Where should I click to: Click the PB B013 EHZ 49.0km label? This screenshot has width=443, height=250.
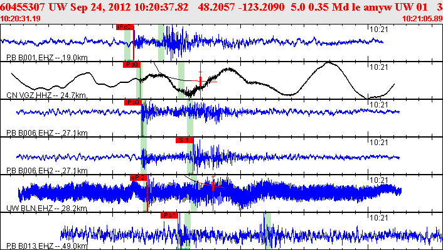(x=46, y=246)
